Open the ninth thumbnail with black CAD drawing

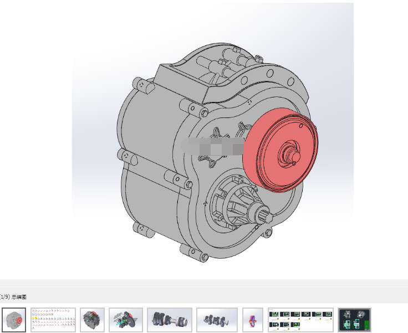click(354, 320)
